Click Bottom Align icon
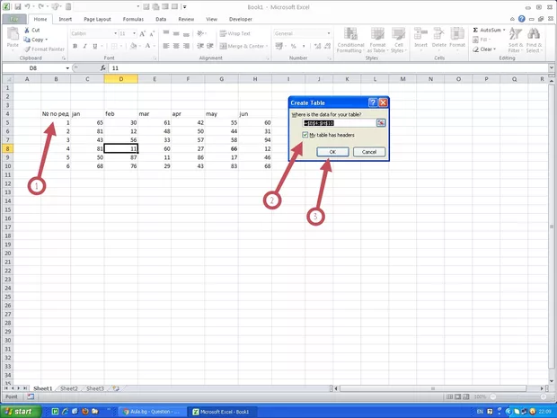Viewport: 557px width, 418px height. [x=186, y=33]
